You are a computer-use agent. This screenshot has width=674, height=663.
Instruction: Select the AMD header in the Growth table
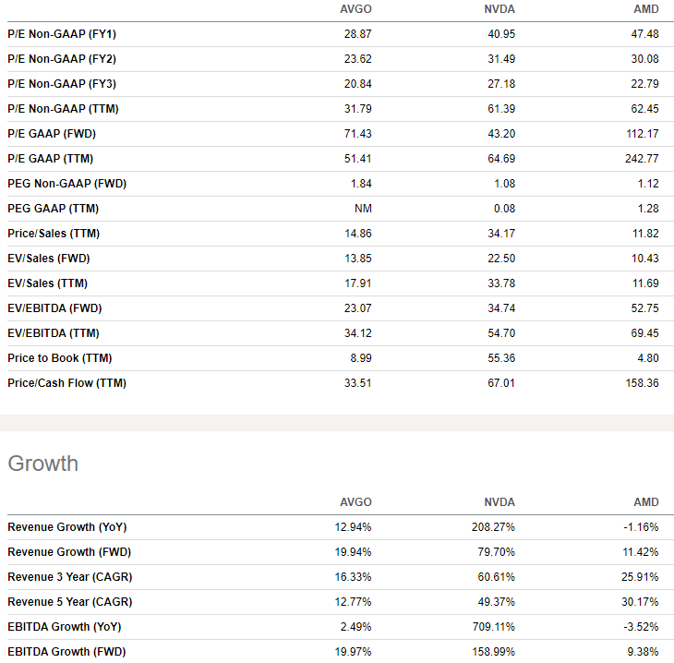(645, 502)
